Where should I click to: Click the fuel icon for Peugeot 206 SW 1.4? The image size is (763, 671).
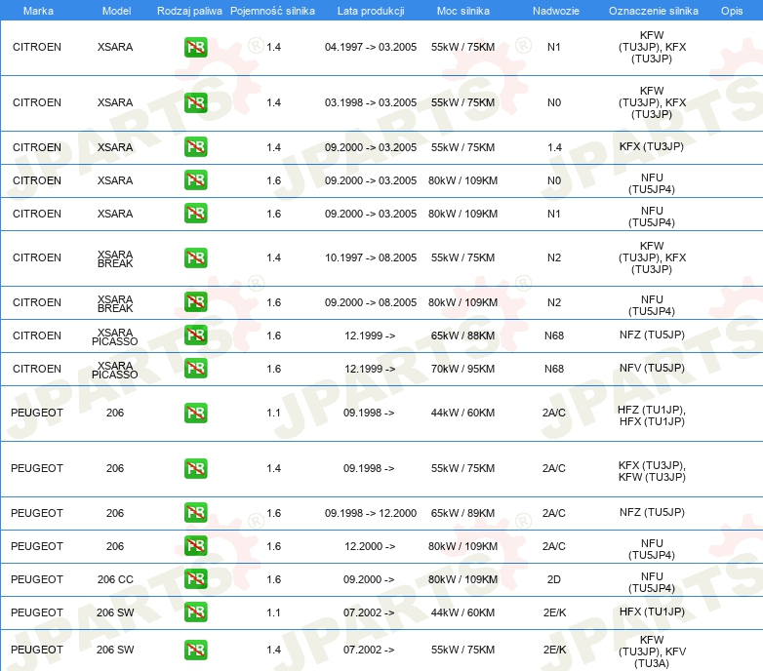tap(195, 650)
